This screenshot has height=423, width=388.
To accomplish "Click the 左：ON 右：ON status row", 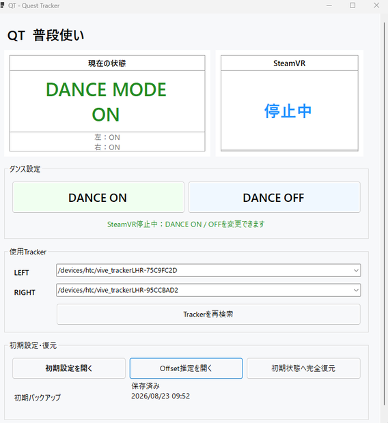I will (107, 142).
